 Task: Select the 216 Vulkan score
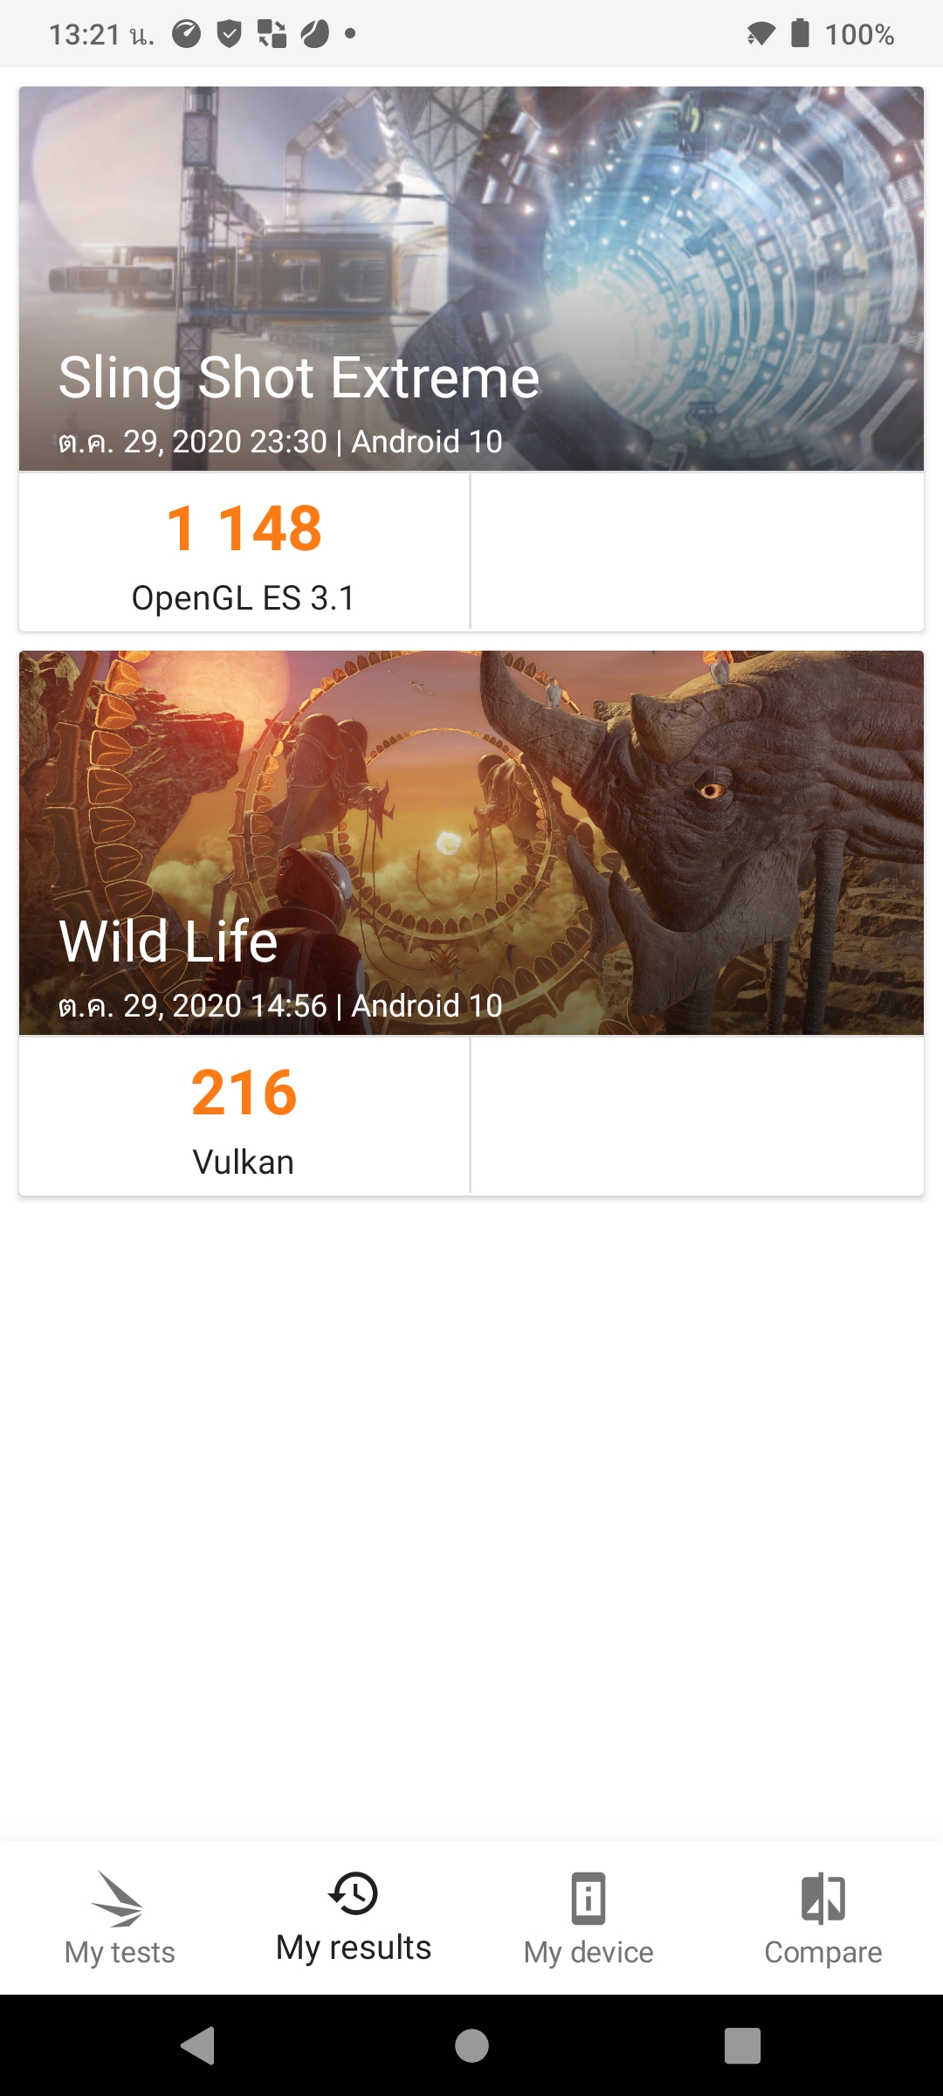tap(244, 1116)
